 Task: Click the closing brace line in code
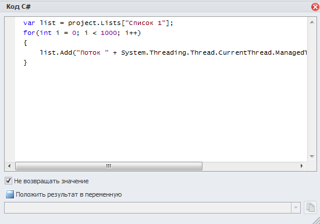[25, 63]
